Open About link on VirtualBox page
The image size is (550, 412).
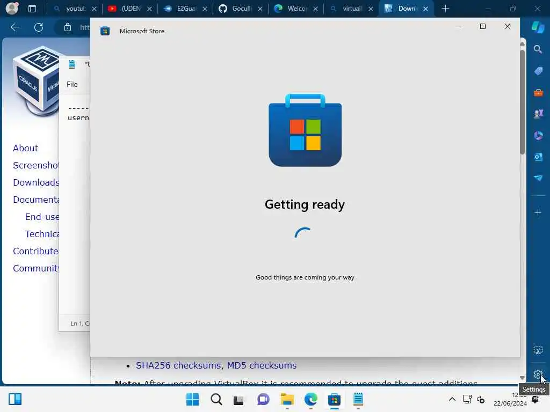(x=26, y=148)
